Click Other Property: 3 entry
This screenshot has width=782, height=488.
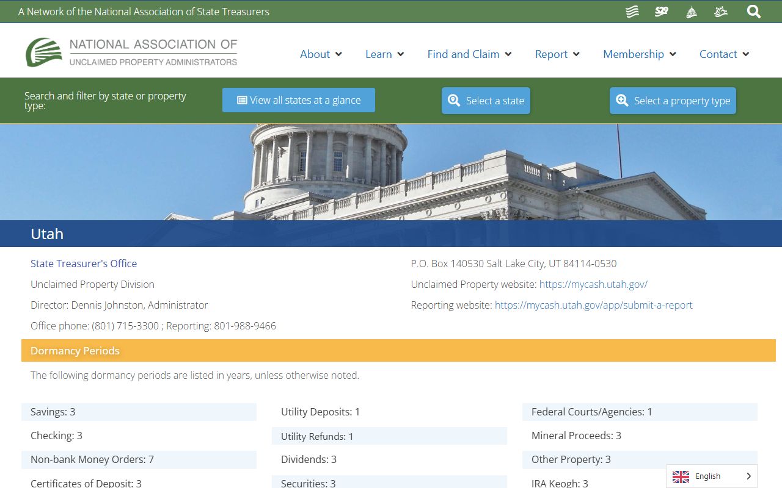[x=640, y=459]
